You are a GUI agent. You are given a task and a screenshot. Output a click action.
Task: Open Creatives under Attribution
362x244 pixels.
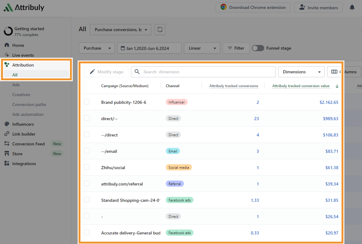tap(21, 95)
